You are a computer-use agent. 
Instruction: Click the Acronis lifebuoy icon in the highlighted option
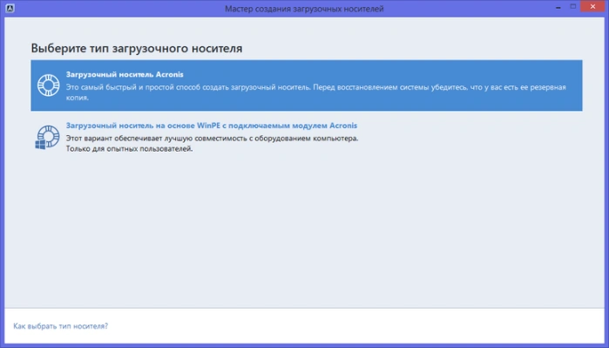(49, 85)
